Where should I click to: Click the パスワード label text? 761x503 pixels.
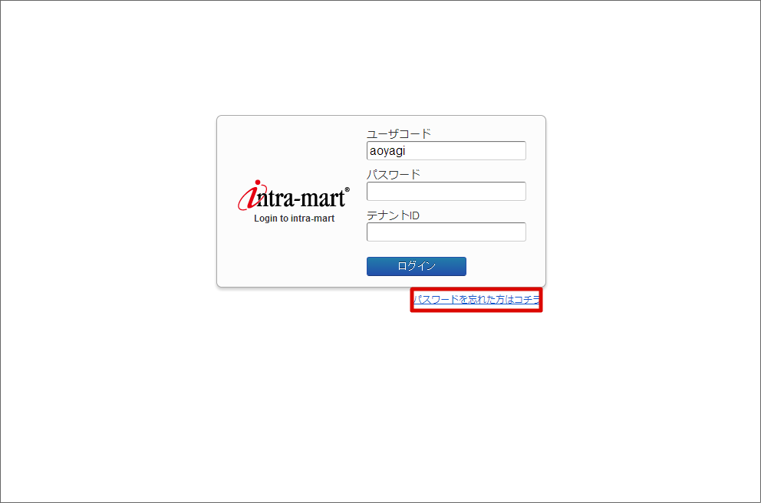point(394,175)
